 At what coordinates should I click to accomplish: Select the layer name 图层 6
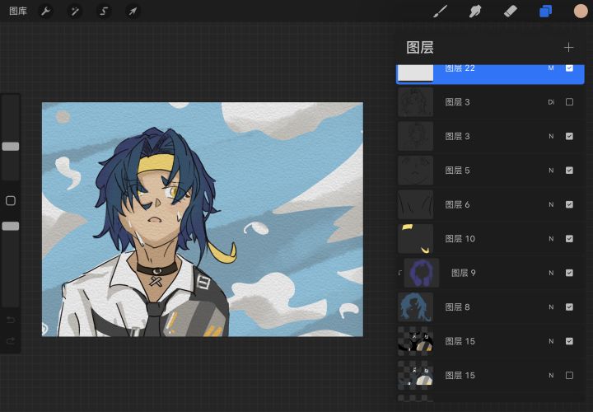(x=457, y=204)
